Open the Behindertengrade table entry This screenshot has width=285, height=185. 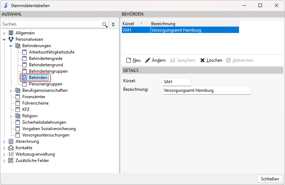point(46,58)
